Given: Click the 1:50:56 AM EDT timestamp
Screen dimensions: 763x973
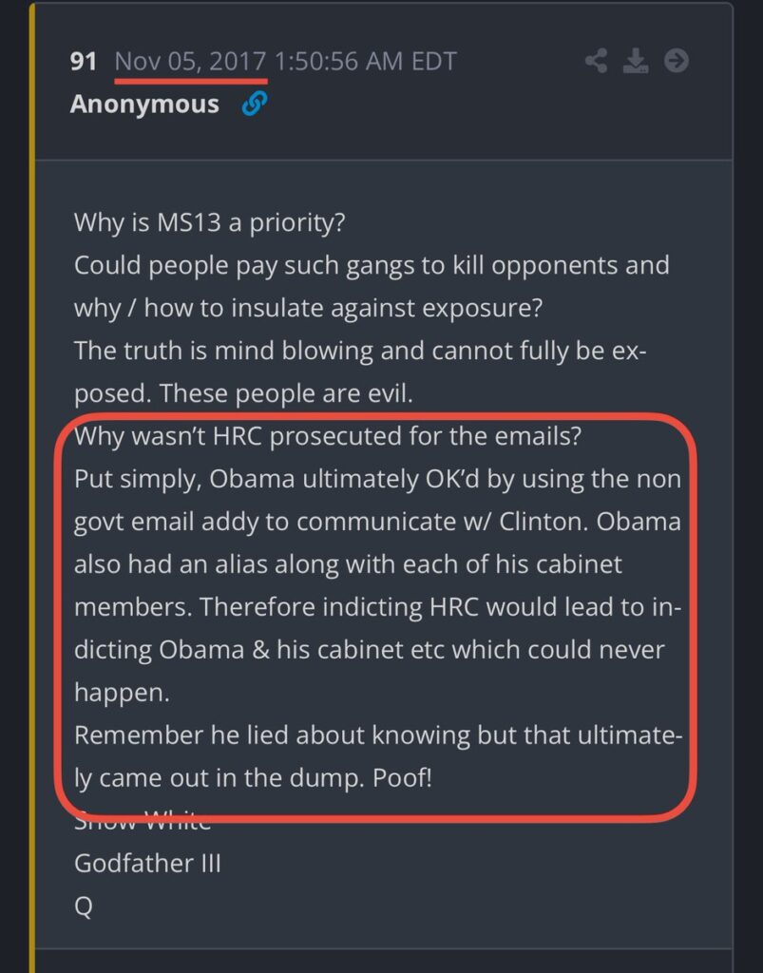Looking at the screenshot, I should [x=365, y=62].
